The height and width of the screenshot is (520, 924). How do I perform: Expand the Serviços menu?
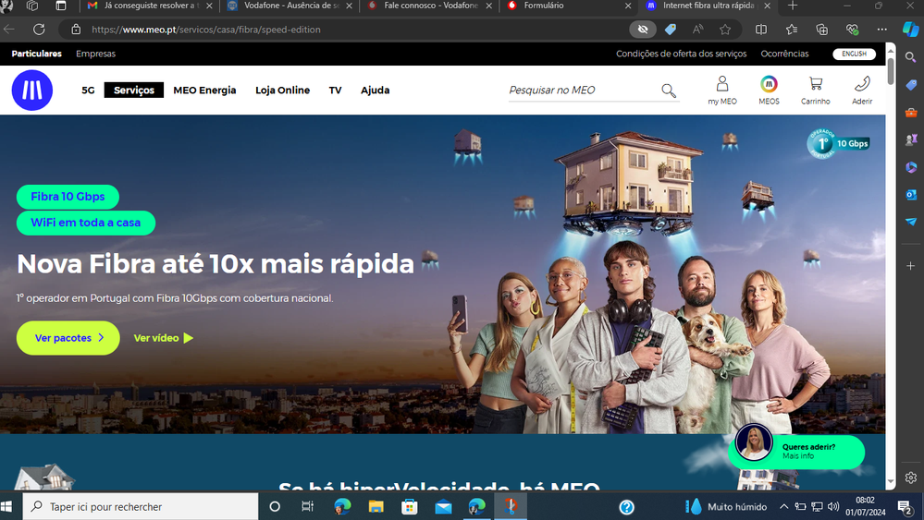pyautogui.click(x=134, y=91)
